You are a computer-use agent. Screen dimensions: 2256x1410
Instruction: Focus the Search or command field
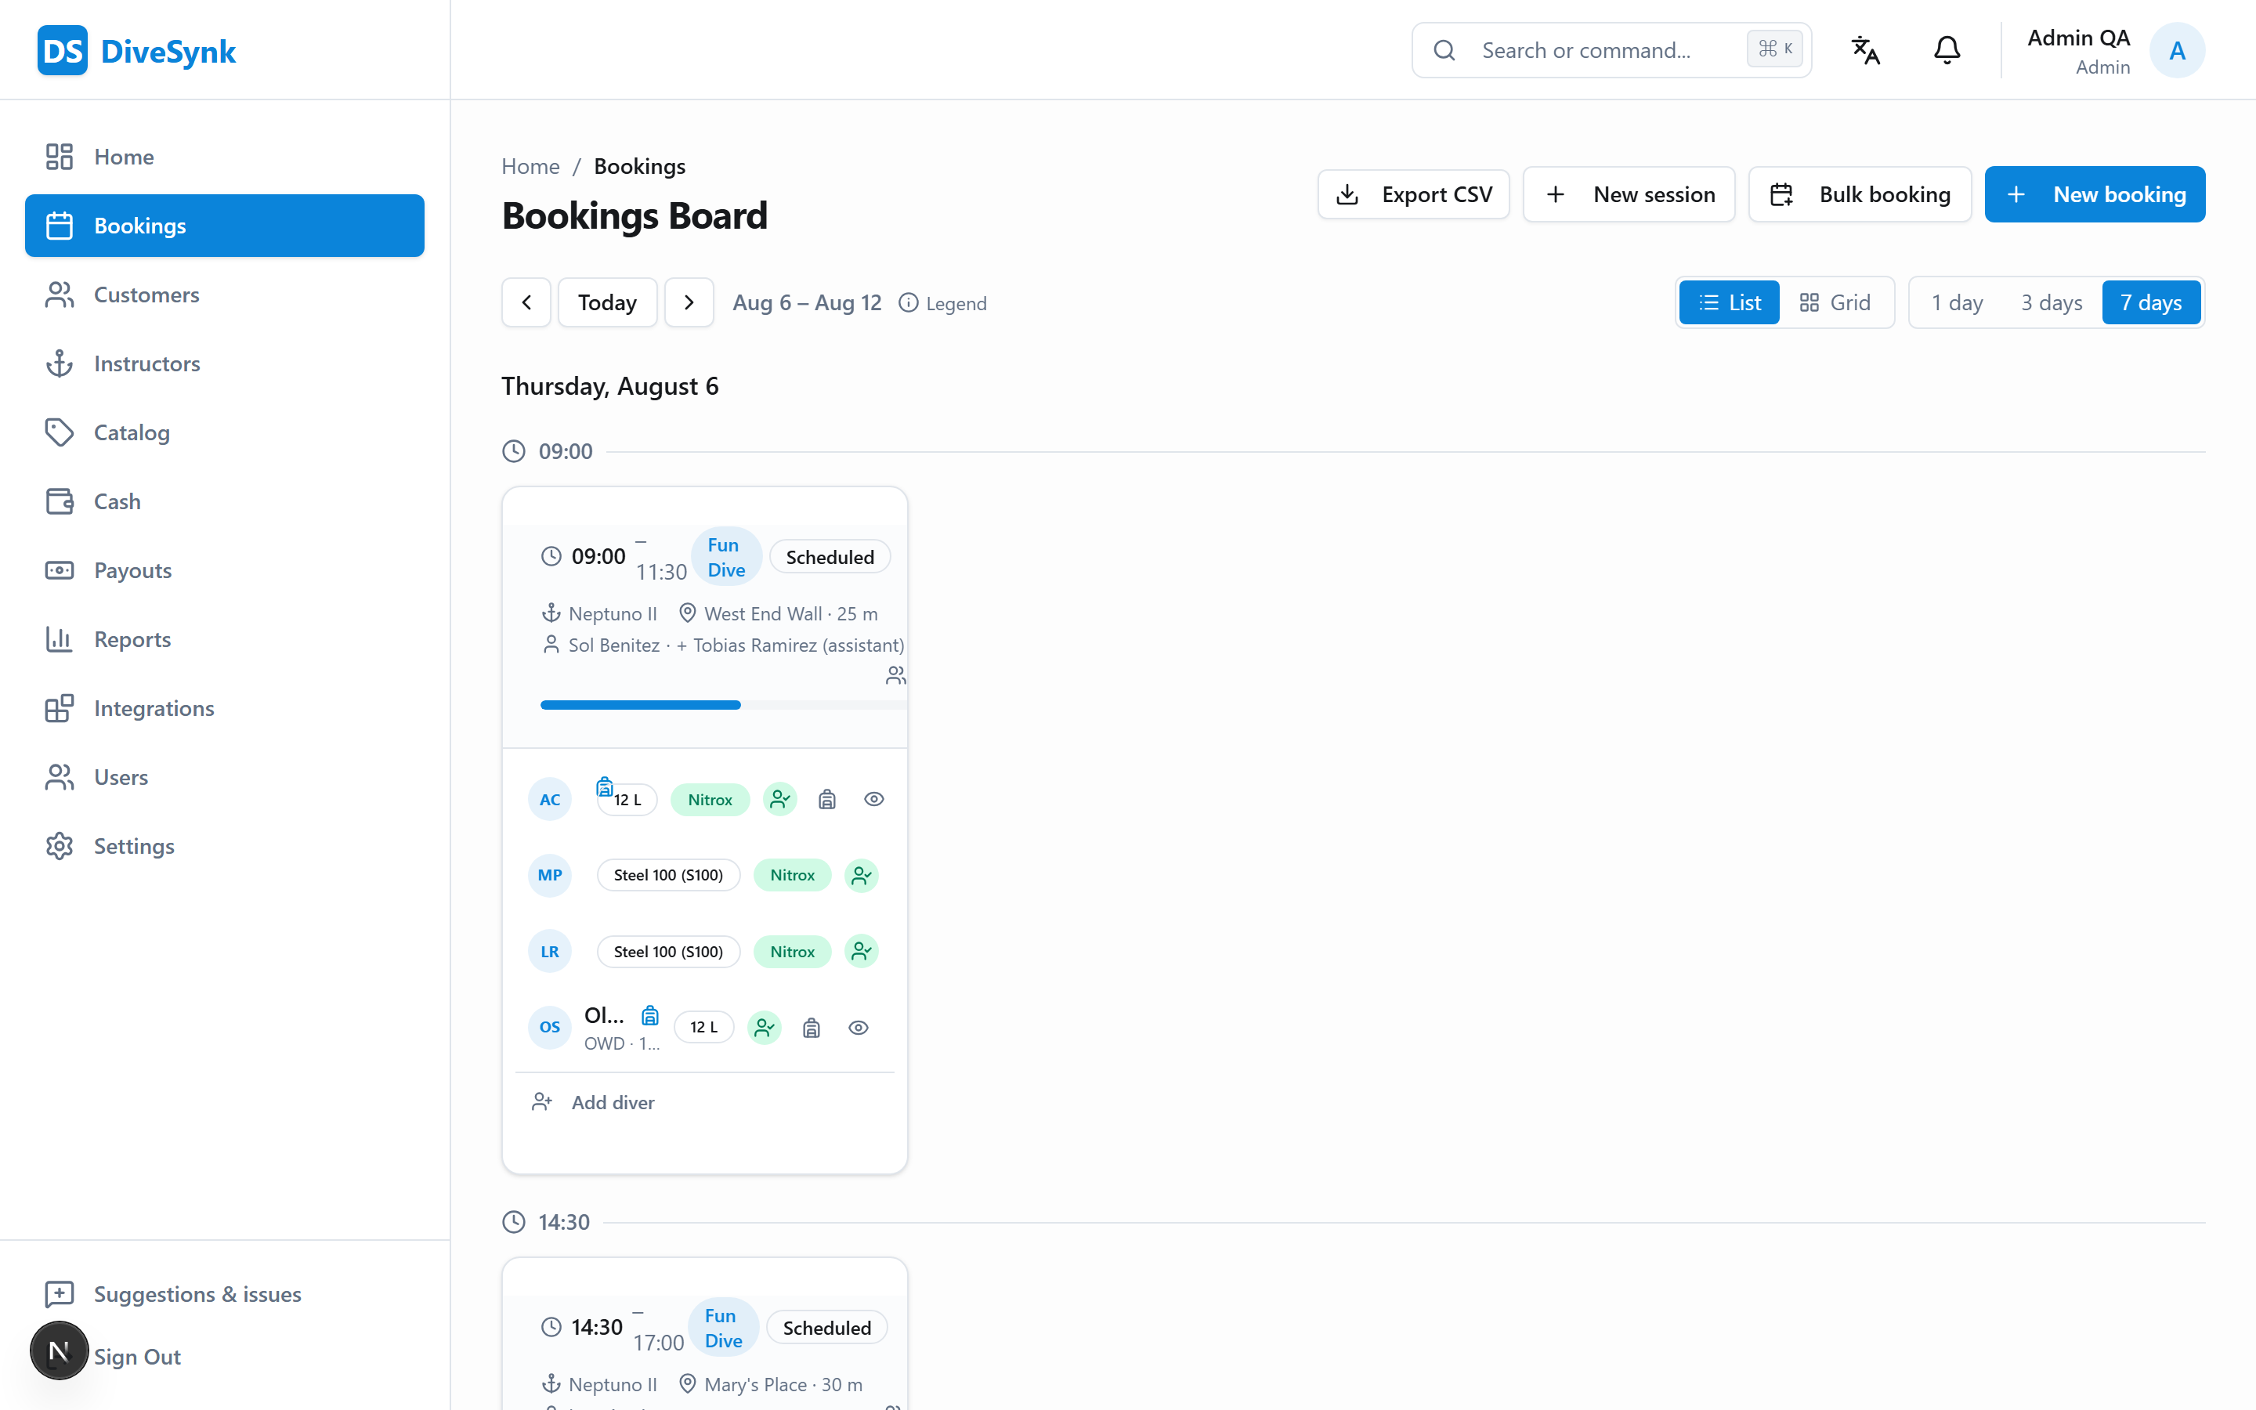[1612, 50]
